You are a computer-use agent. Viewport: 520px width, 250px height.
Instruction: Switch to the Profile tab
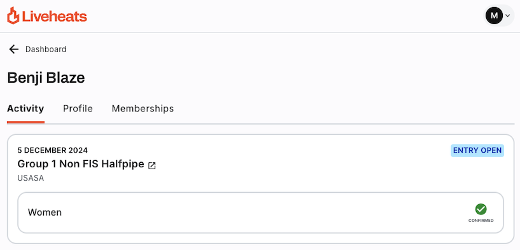78,109
